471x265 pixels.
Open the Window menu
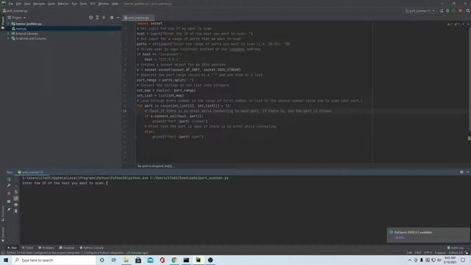pos(103,4)
